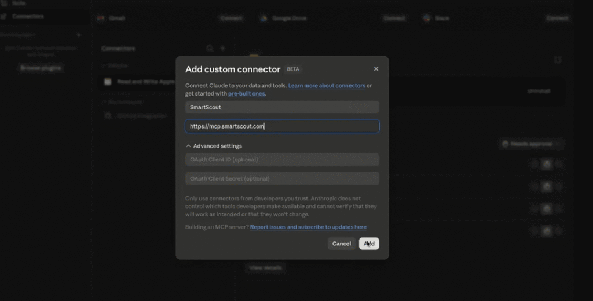Connect Slack in the background page
Image resolution: width=593 pixels, height=301 pixels.
557,18
